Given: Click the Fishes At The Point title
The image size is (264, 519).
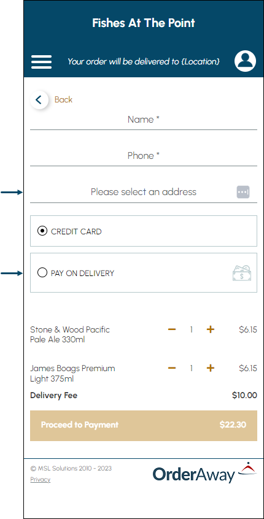Looking at the screenshot, I should (x=144, y=23).
